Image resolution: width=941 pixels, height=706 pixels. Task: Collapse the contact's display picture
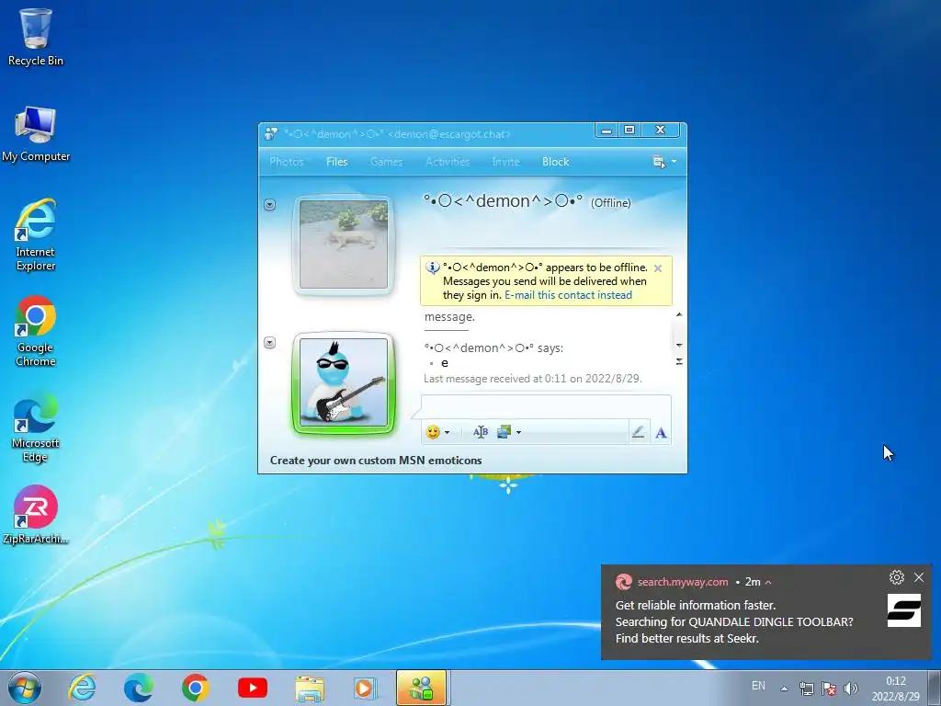[269, 205]
